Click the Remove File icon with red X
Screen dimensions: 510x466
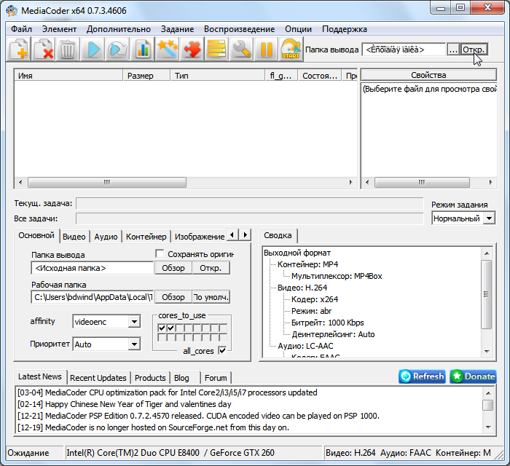point(43,50)
